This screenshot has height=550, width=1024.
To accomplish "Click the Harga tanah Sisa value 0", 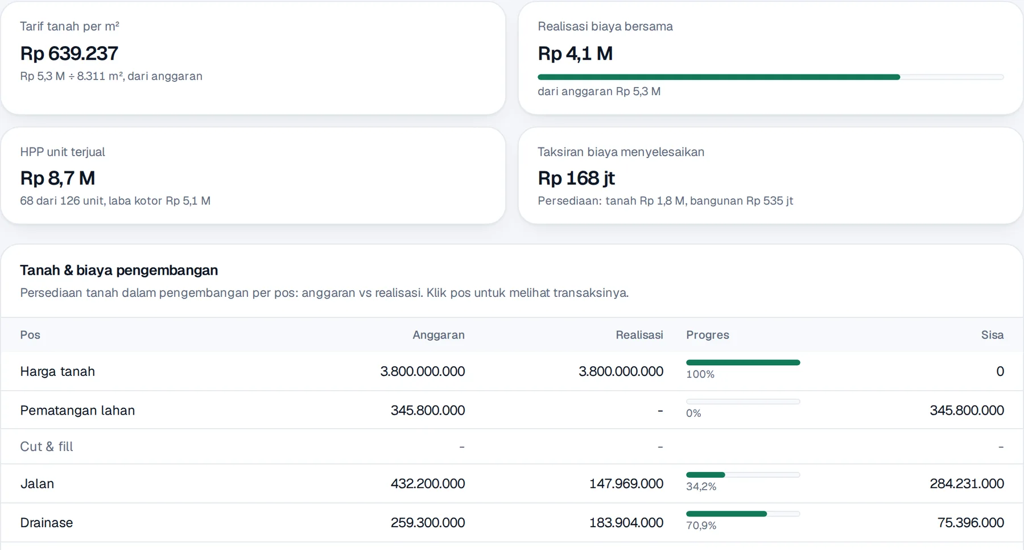I will click(x=1000, y=371).
